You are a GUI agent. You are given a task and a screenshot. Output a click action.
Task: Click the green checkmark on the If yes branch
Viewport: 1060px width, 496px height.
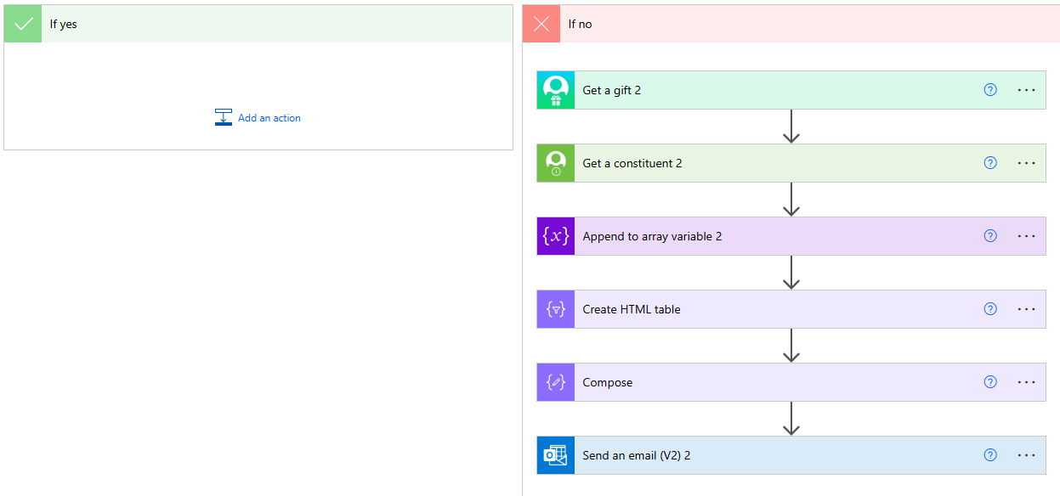pos(22,23)
